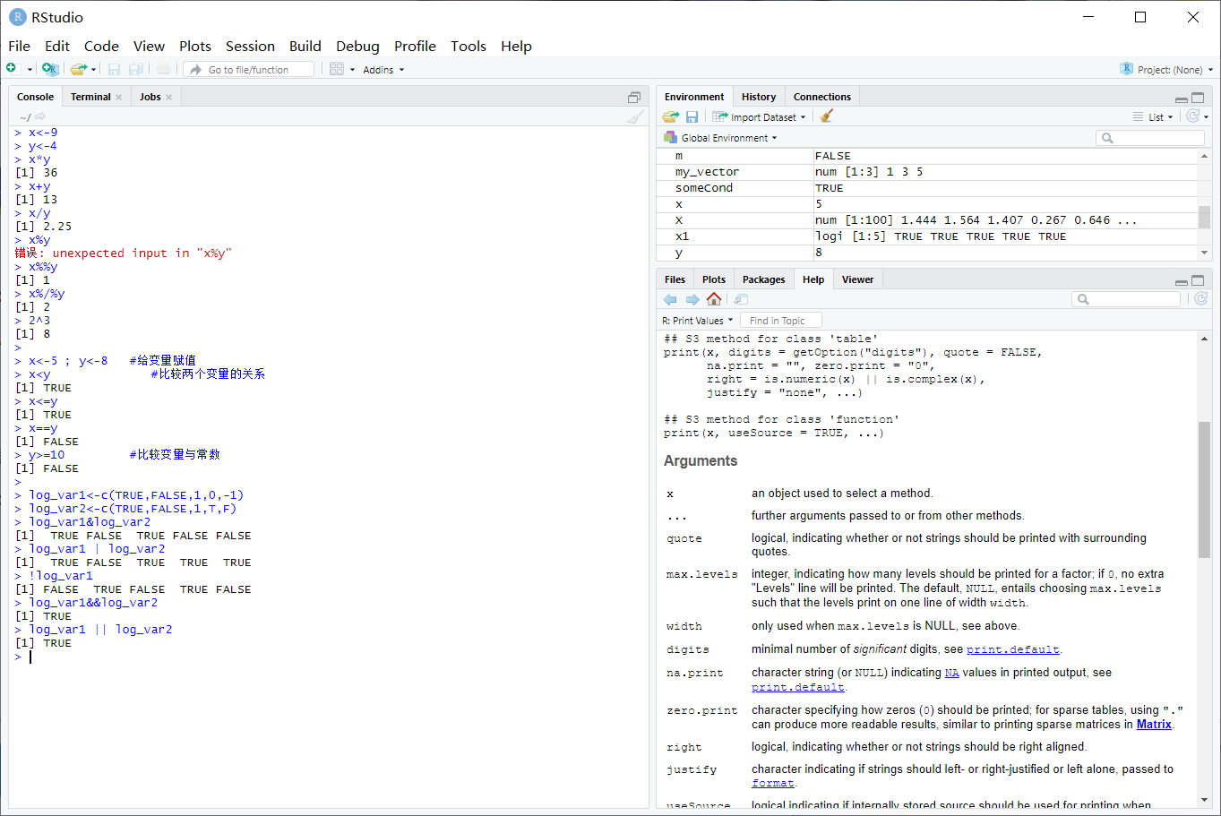This screenshot has height=816, width=1221.
Task: Restore the Console pane layout
Action: click(x=634, y=97)
